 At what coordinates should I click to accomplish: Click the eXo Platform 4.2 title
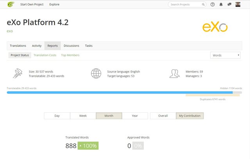click(x=37, y=22)
